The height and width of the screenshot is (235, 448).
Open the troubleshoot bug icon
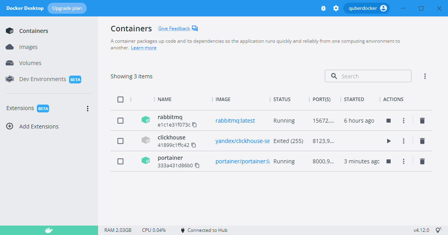coord(323,8)
